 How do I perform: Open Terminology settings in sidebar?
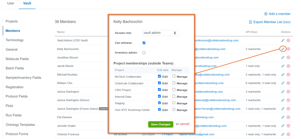[15, 40]
